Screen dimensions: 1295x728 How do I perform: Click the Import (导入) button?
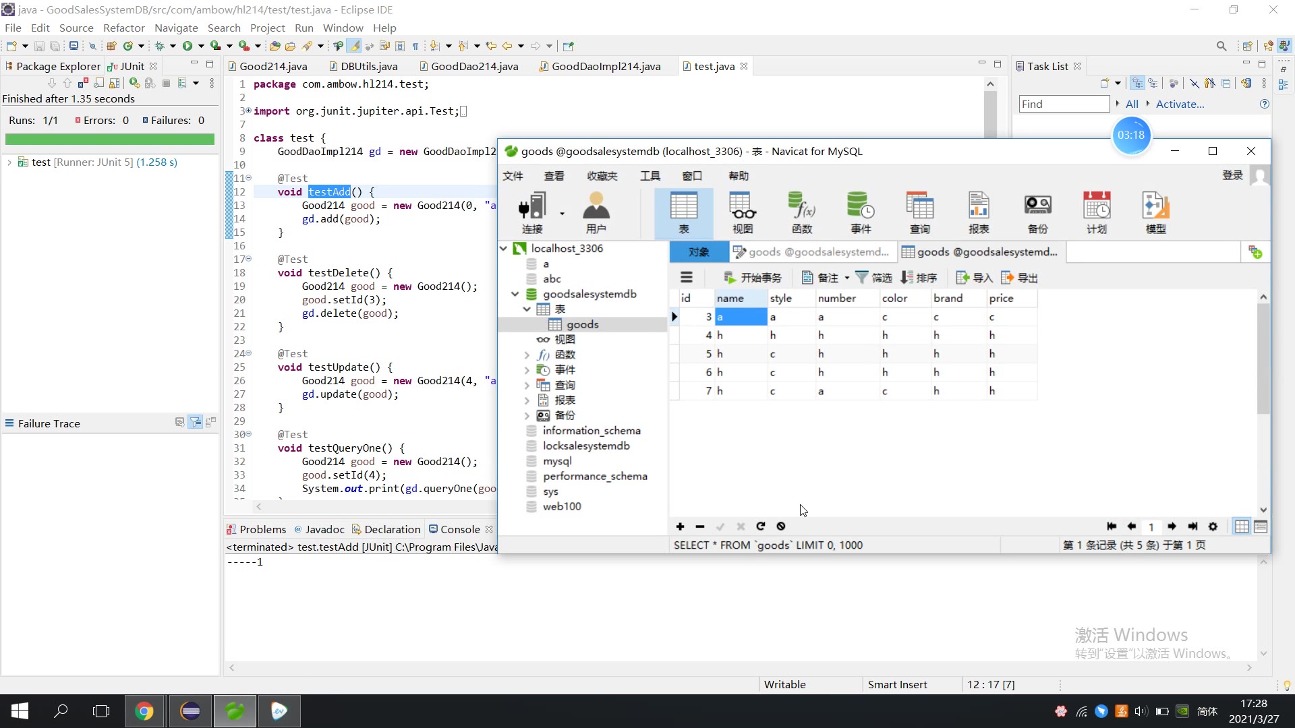coord(975,278)
